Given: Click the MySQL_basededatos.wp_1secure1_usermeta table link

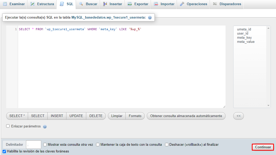Looking at the screenshot, I should click(x=108, y=18).
